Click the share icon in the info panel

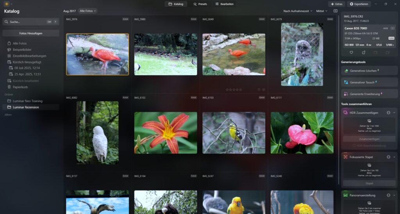[x=364, y=52]
